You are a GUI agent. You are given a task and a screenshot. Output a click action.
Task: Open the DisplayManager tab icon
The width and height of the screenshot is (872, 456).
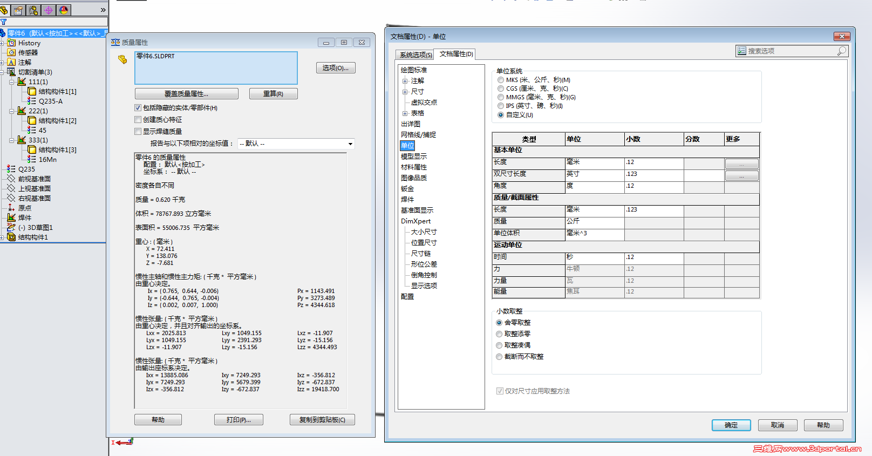[x=64, y=10]
